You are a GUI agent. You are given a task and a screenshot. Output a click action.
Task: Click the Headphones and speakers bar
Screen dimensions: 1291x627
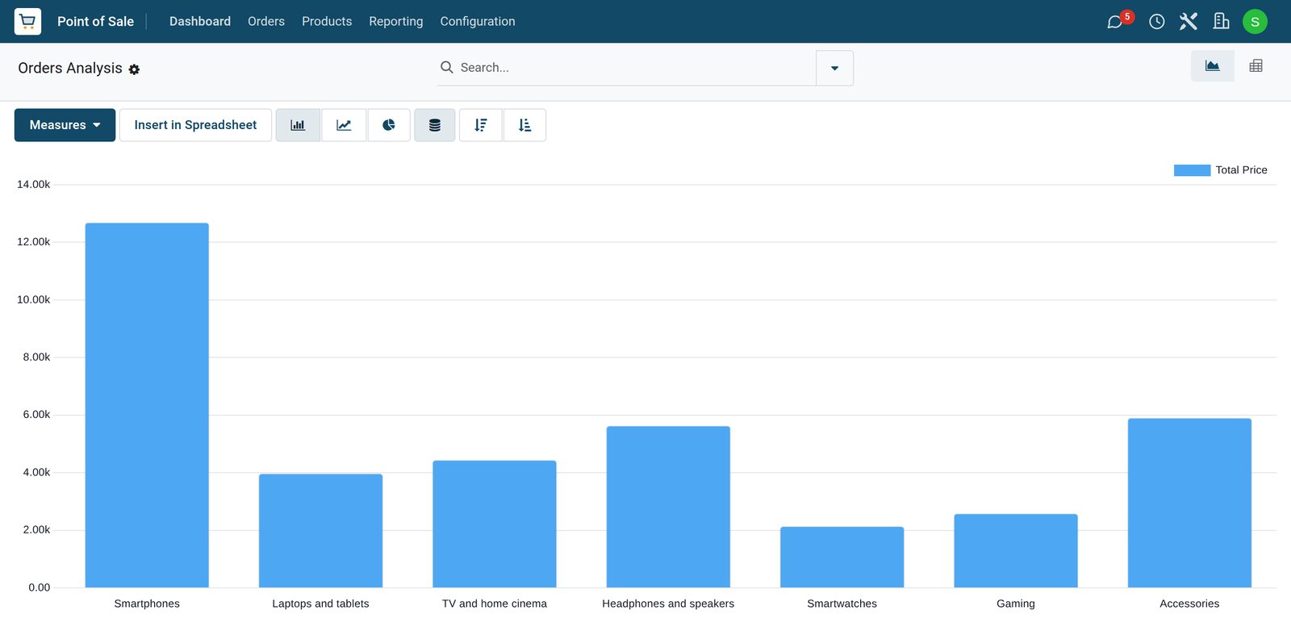point(668,507)
